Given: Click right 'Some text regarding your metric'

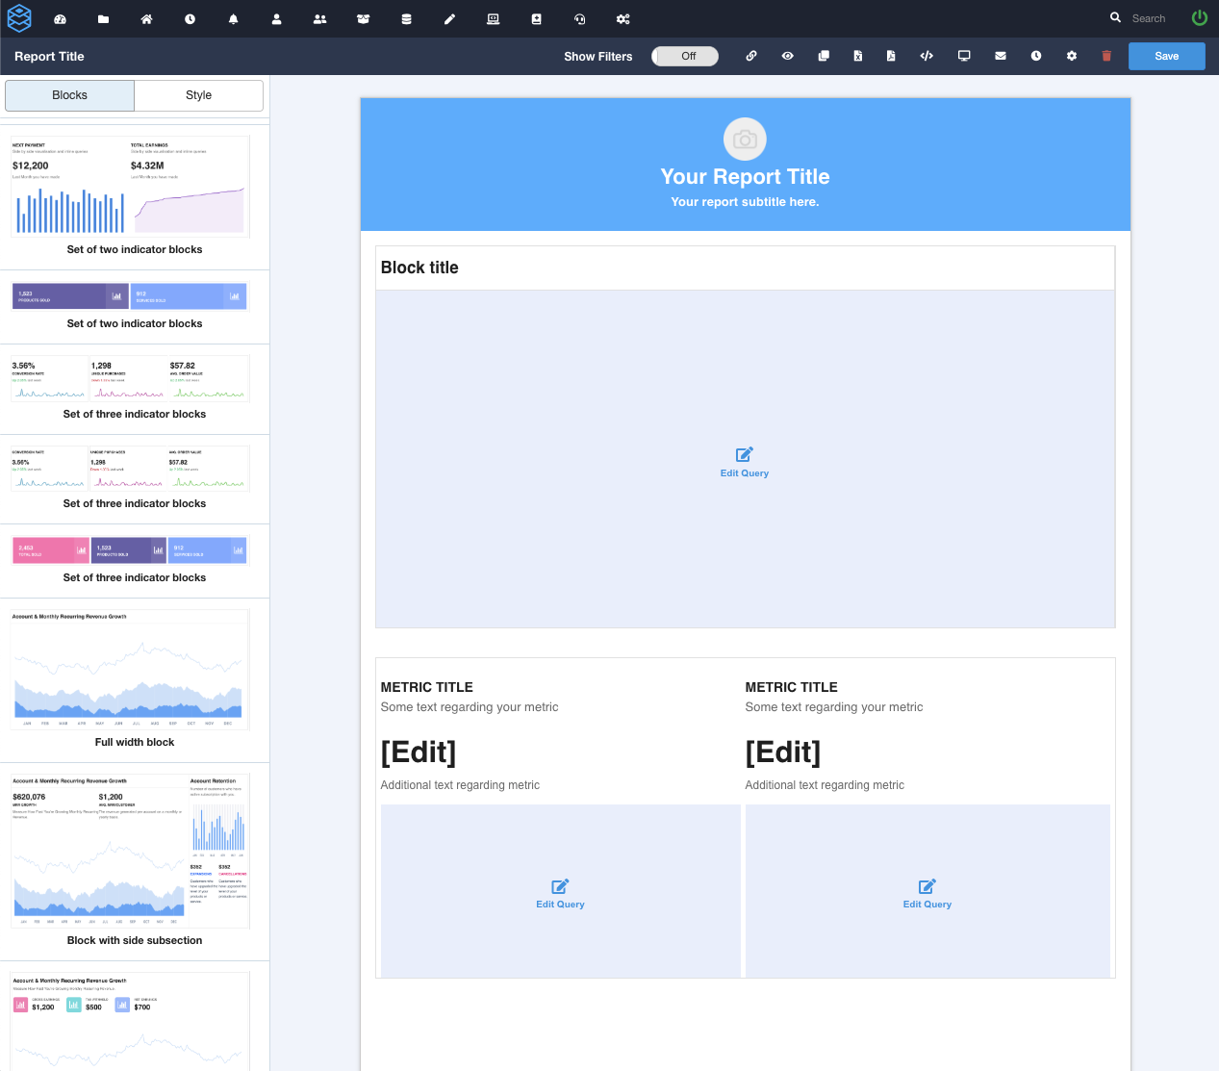Looking at the screenshot, I should click(x=834, y=707).
